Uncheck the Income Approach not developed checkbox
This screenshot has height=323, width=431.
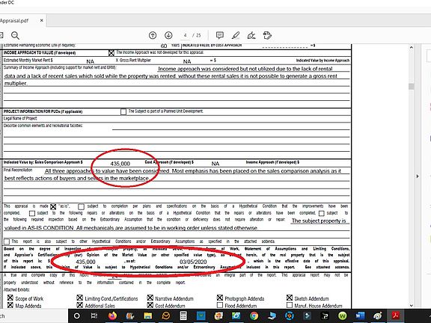click(x=111, y=53)
